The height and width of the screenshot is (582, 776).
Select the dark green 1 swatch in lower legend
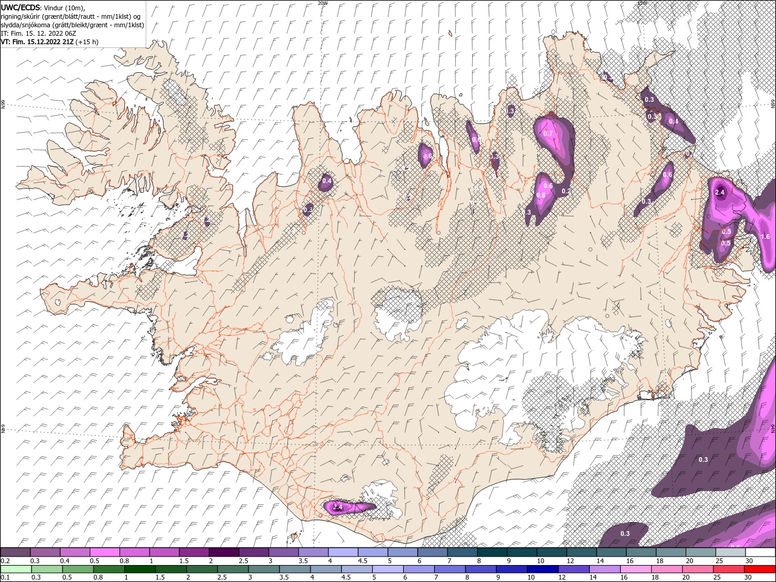[x=139, y=569]
